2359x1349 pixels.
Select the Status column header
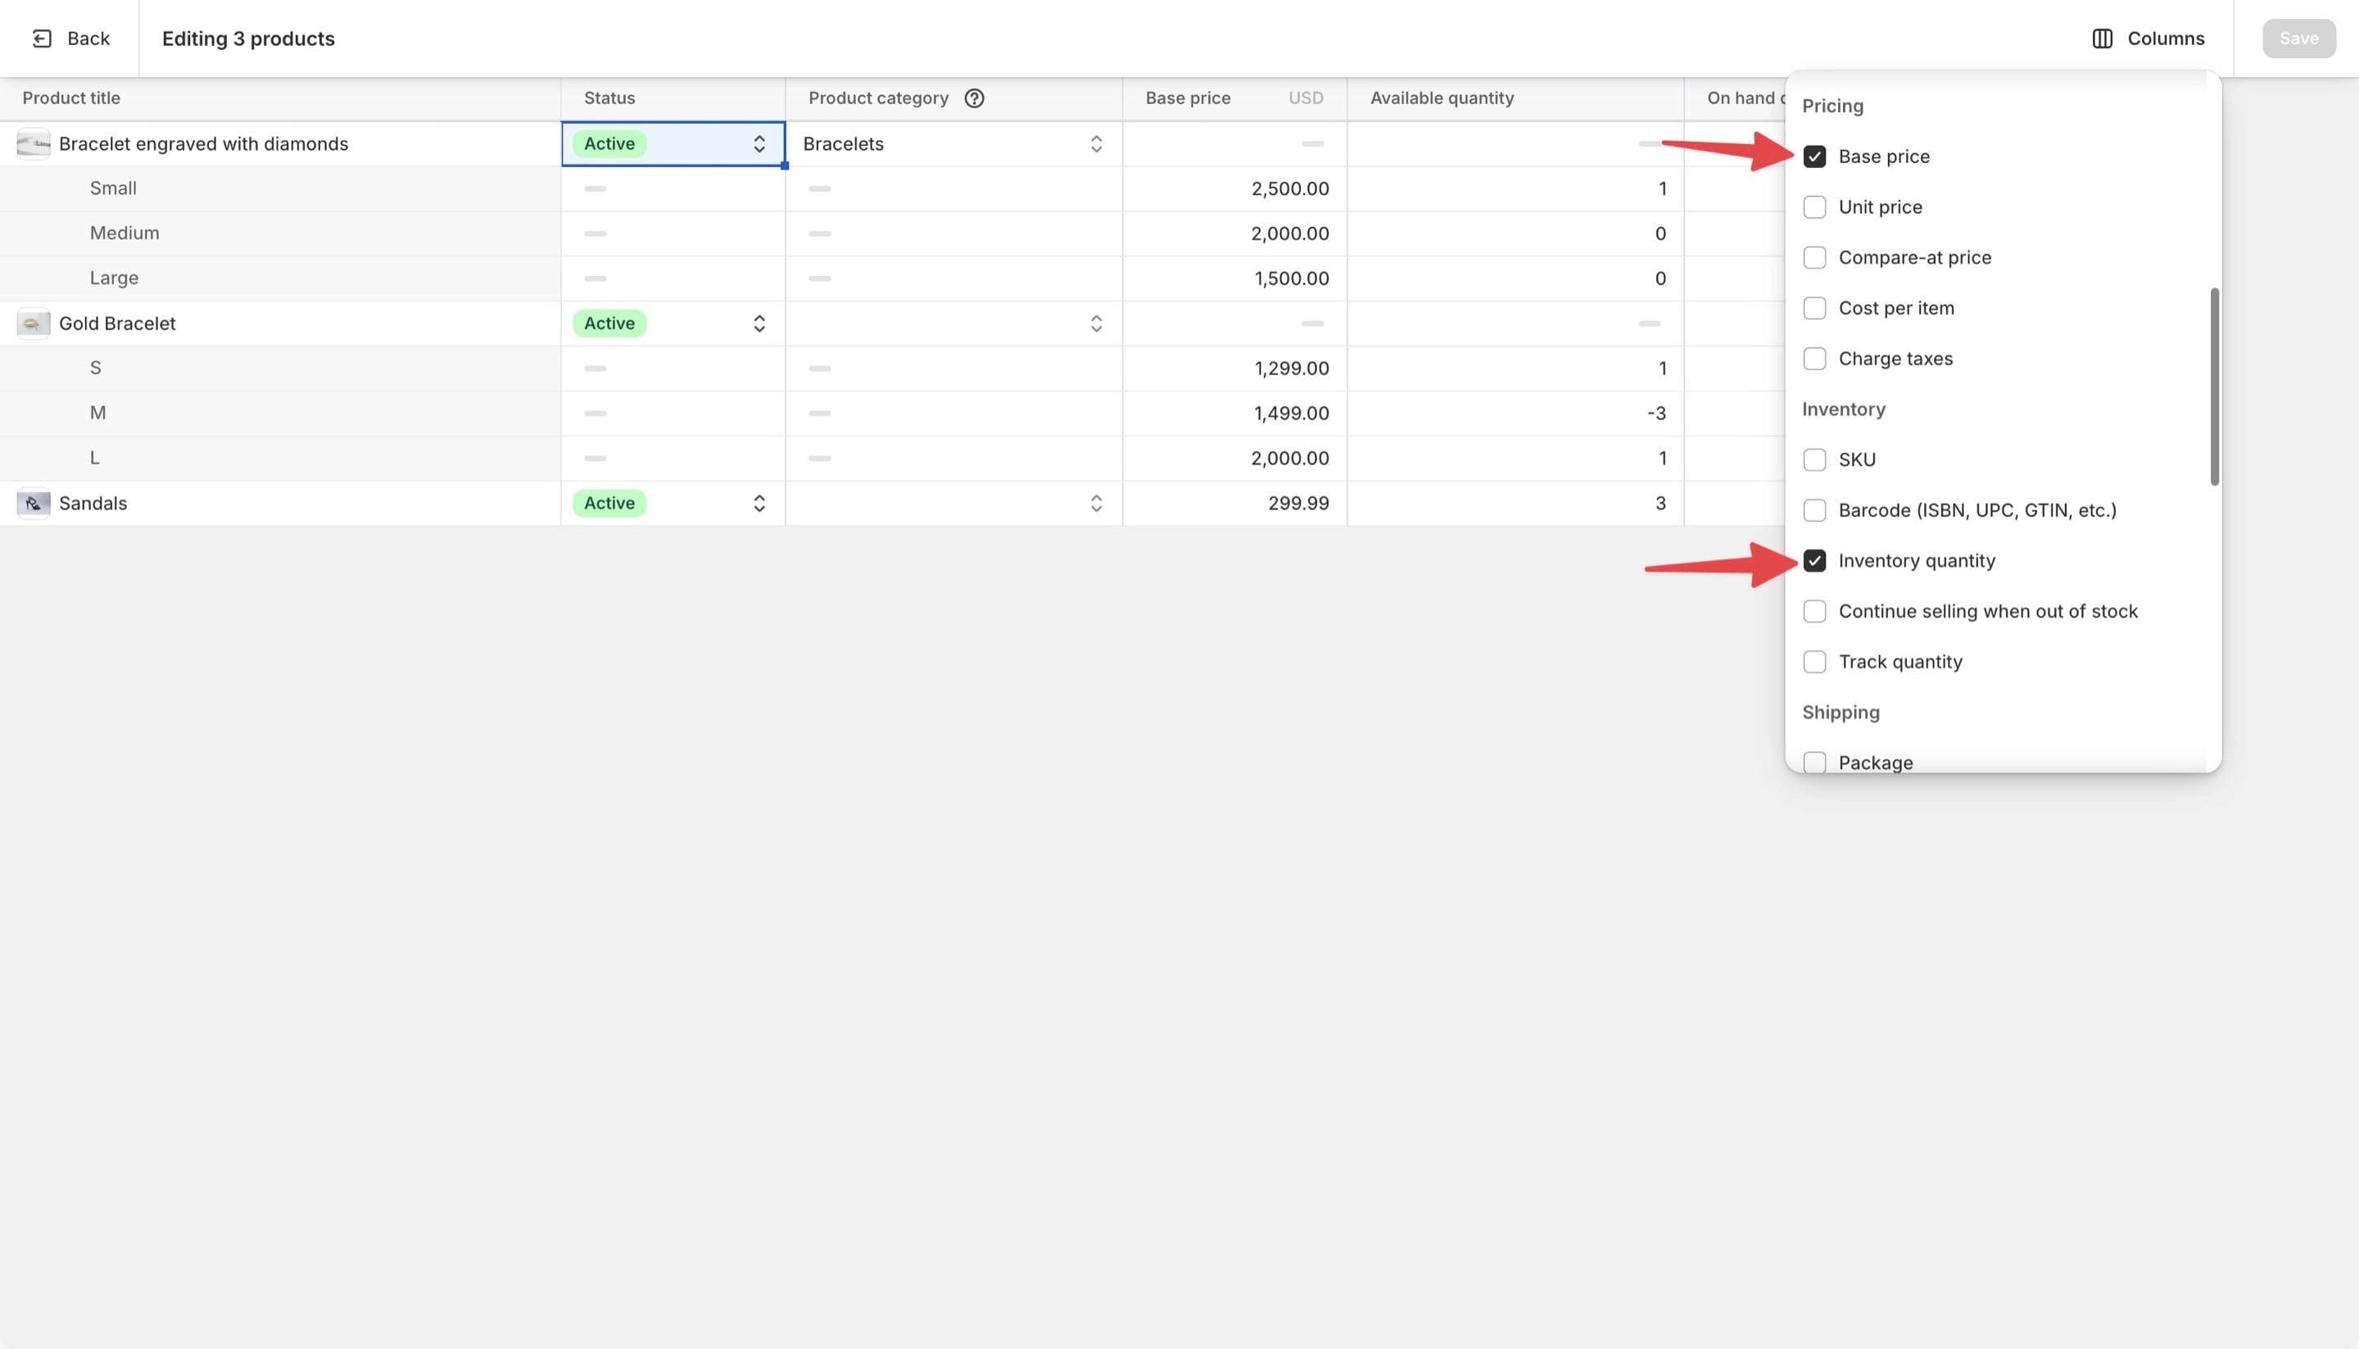pos(609,98)
